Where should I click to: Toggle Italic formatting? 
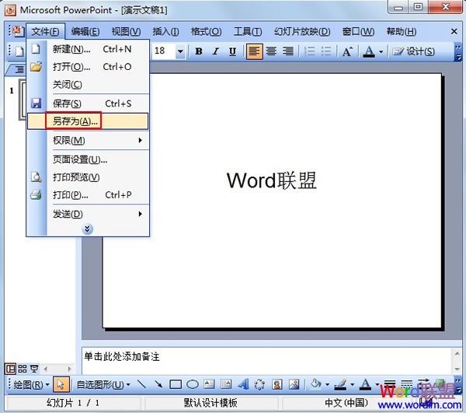(x=215, y=51)
